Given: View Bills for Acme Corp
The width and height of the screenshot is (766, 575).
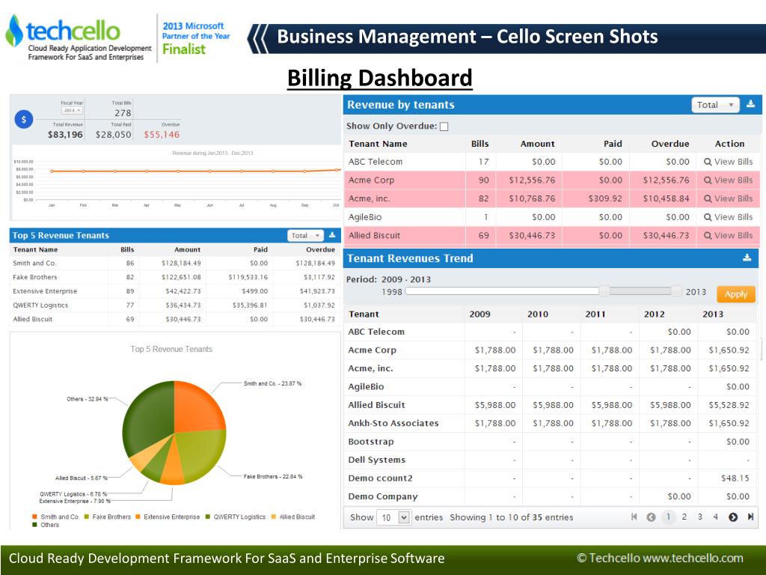Looking at the screenshot, I should pyautogui.click(x=729, y=180).
